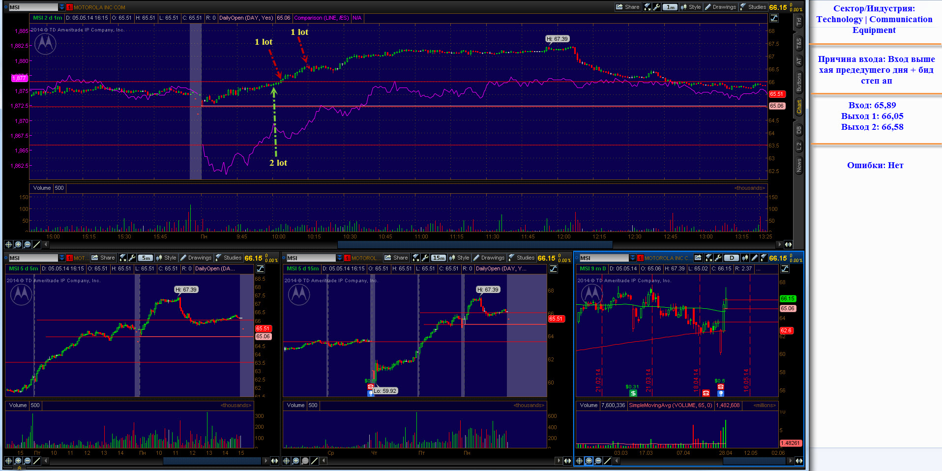Open settings wrench in the 15m chart
The width and height of the screenshot is (942, 471).
click(425, 258)
